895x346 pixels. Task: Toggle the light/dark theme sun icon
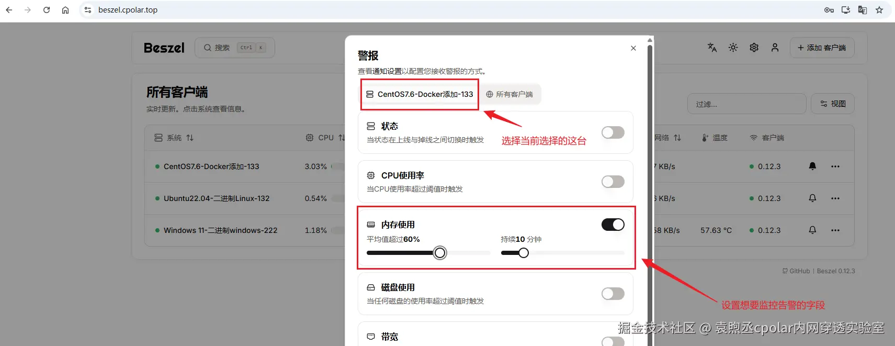(733, 48)
